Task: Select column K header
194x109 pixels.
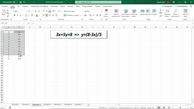Action: (x=114, y=27)
